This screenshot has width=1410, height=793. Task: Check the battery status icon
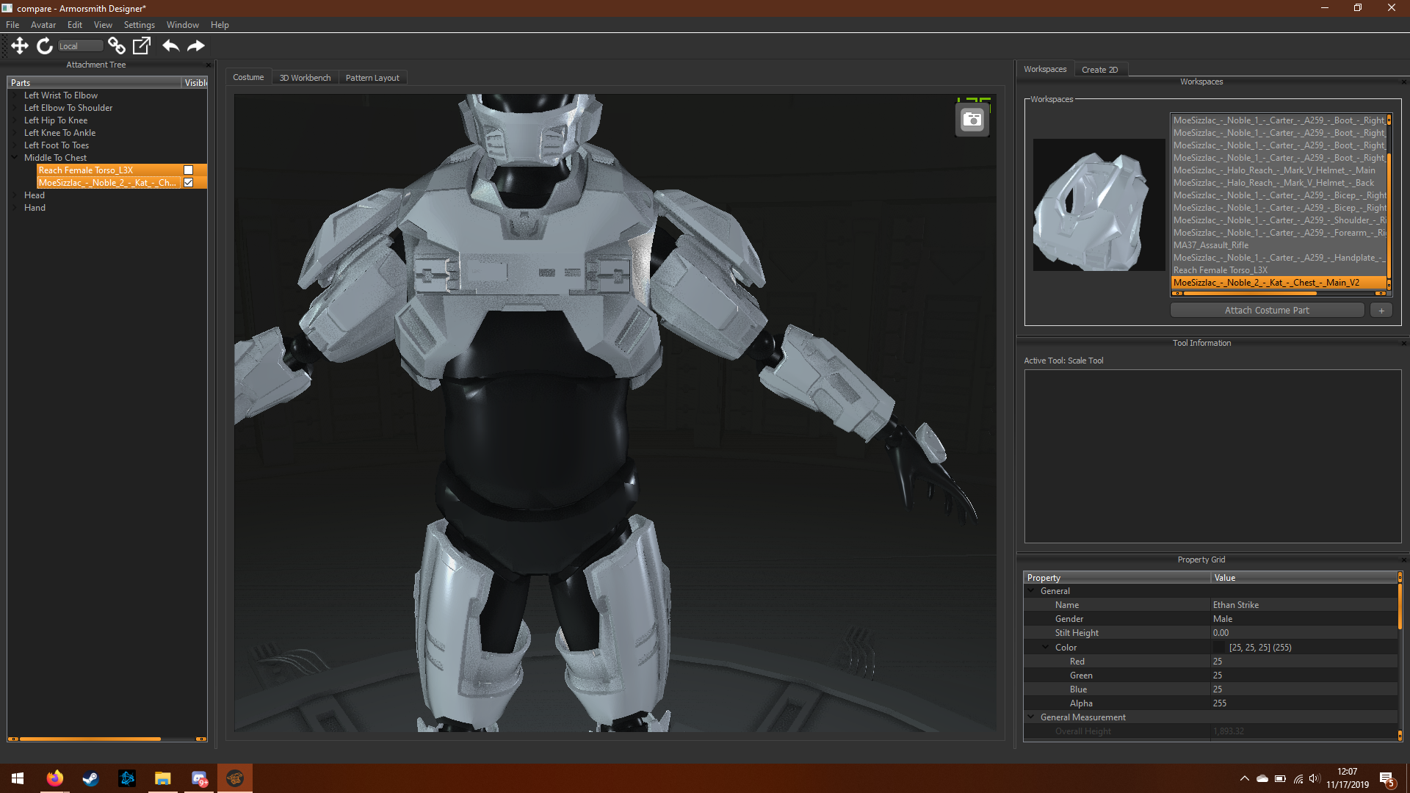(1280, 778)
